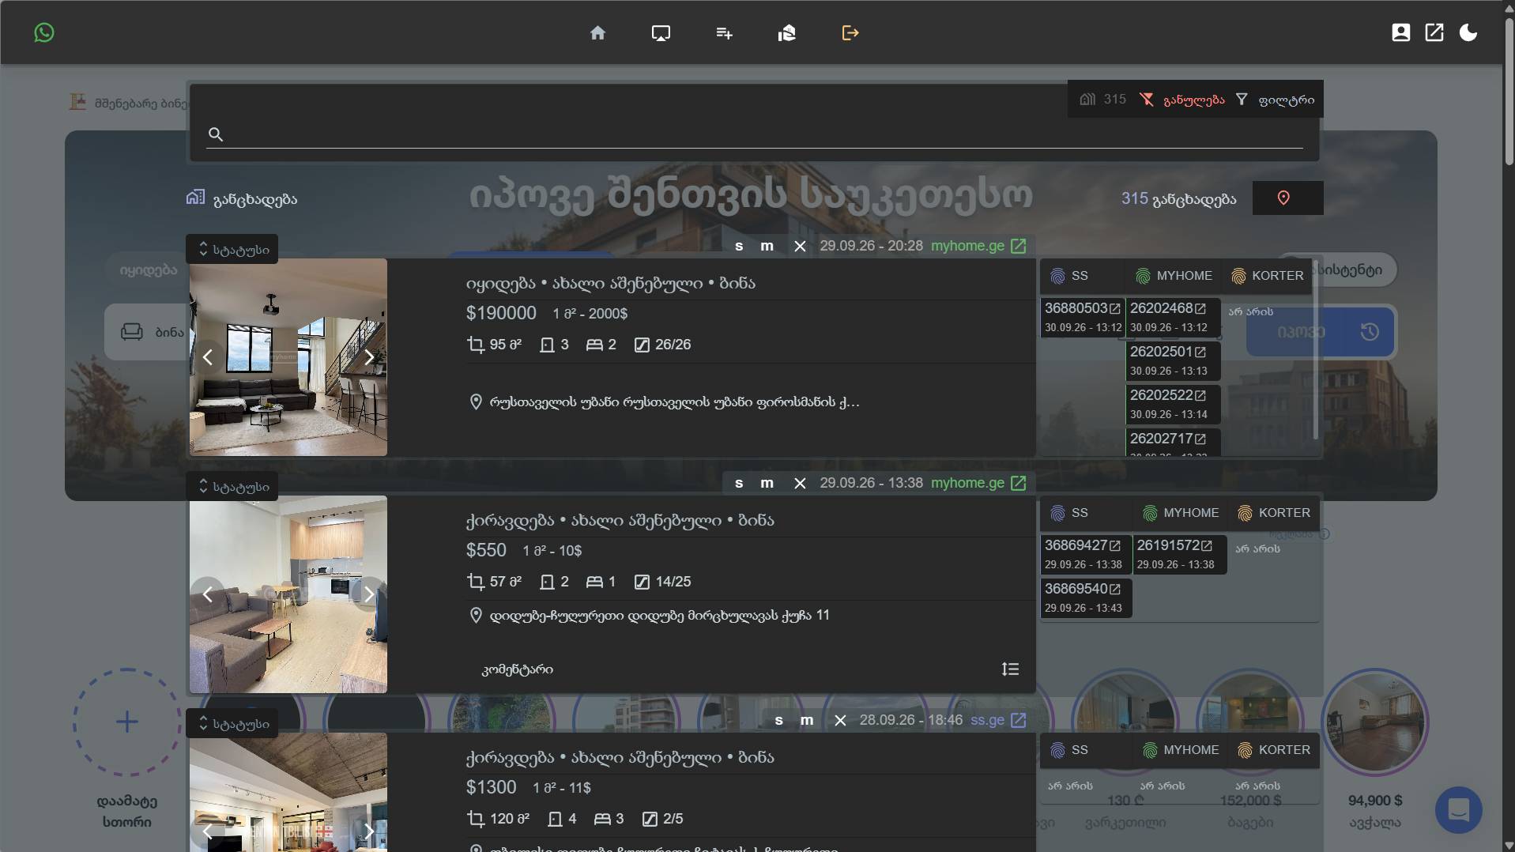
Task: Toggle 'm' size on $1300 listing
Action: click(806, 720)
